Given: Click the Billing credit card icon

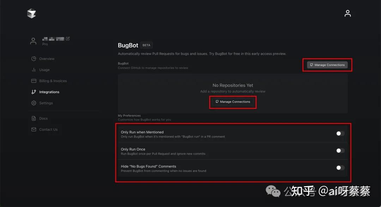Looking at the screenshot, I should click(x=34, y=81).
